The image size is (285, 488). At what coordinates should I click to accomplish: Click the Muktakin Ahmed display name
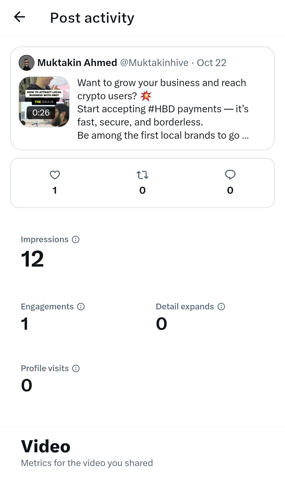coord(77,63)
